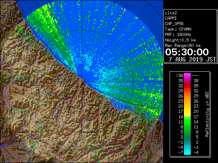The height and width of the screenshot is (163, 218).
Task: Click the orange 26–29 dBZ swatch
Action: tap(187, 96)
